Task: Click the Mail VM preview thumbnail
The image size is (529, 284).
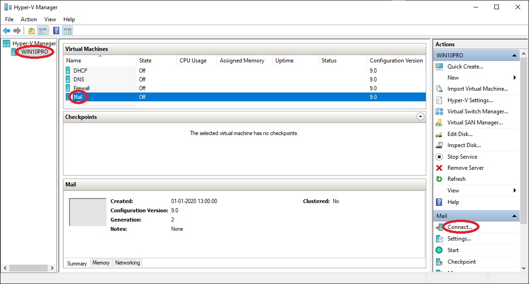Action: 88,212
